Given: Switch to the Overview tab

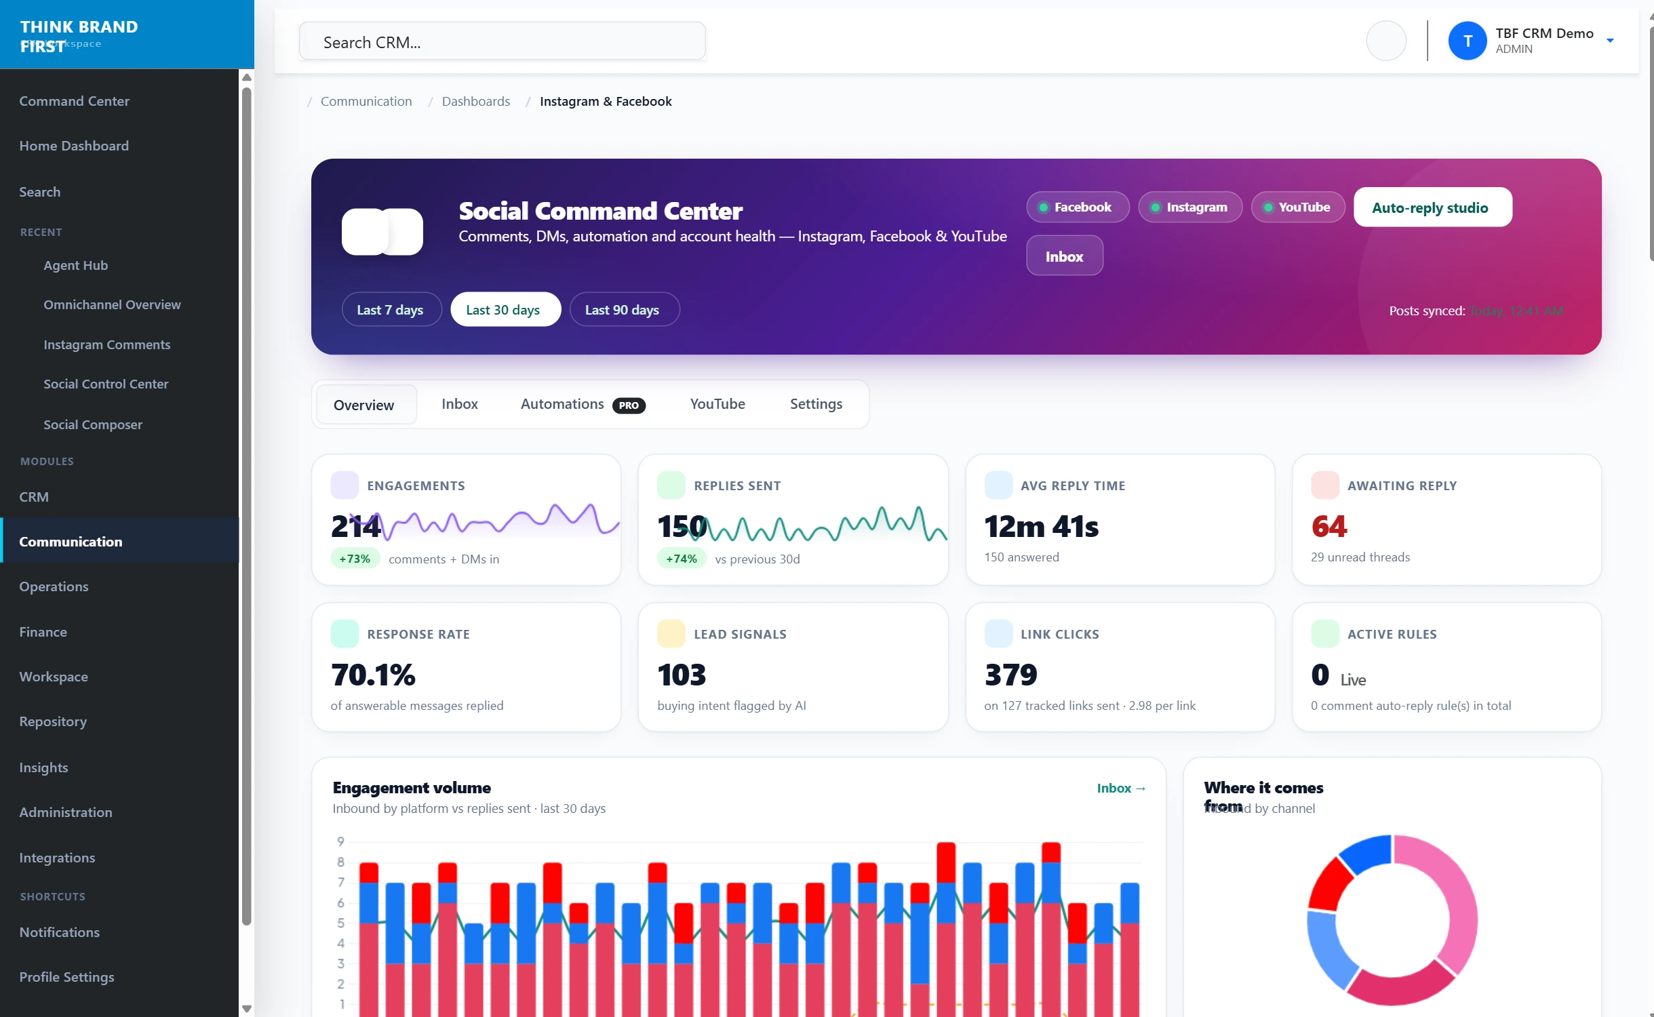Looking at the screenshot, I should (366, 404).
